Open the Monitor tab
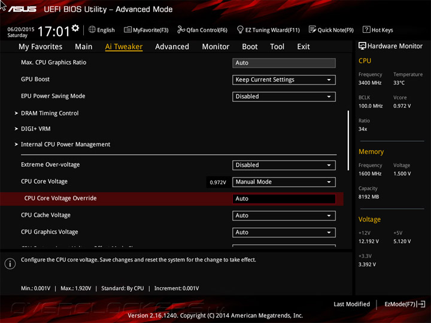Image resolution: width=431 pixels, height=323 pixels. (x=215, y=47)
